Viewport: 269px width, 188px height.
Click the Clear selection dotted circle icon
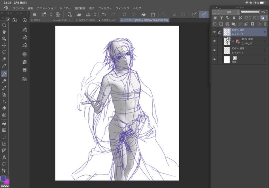tap(124, 14)
